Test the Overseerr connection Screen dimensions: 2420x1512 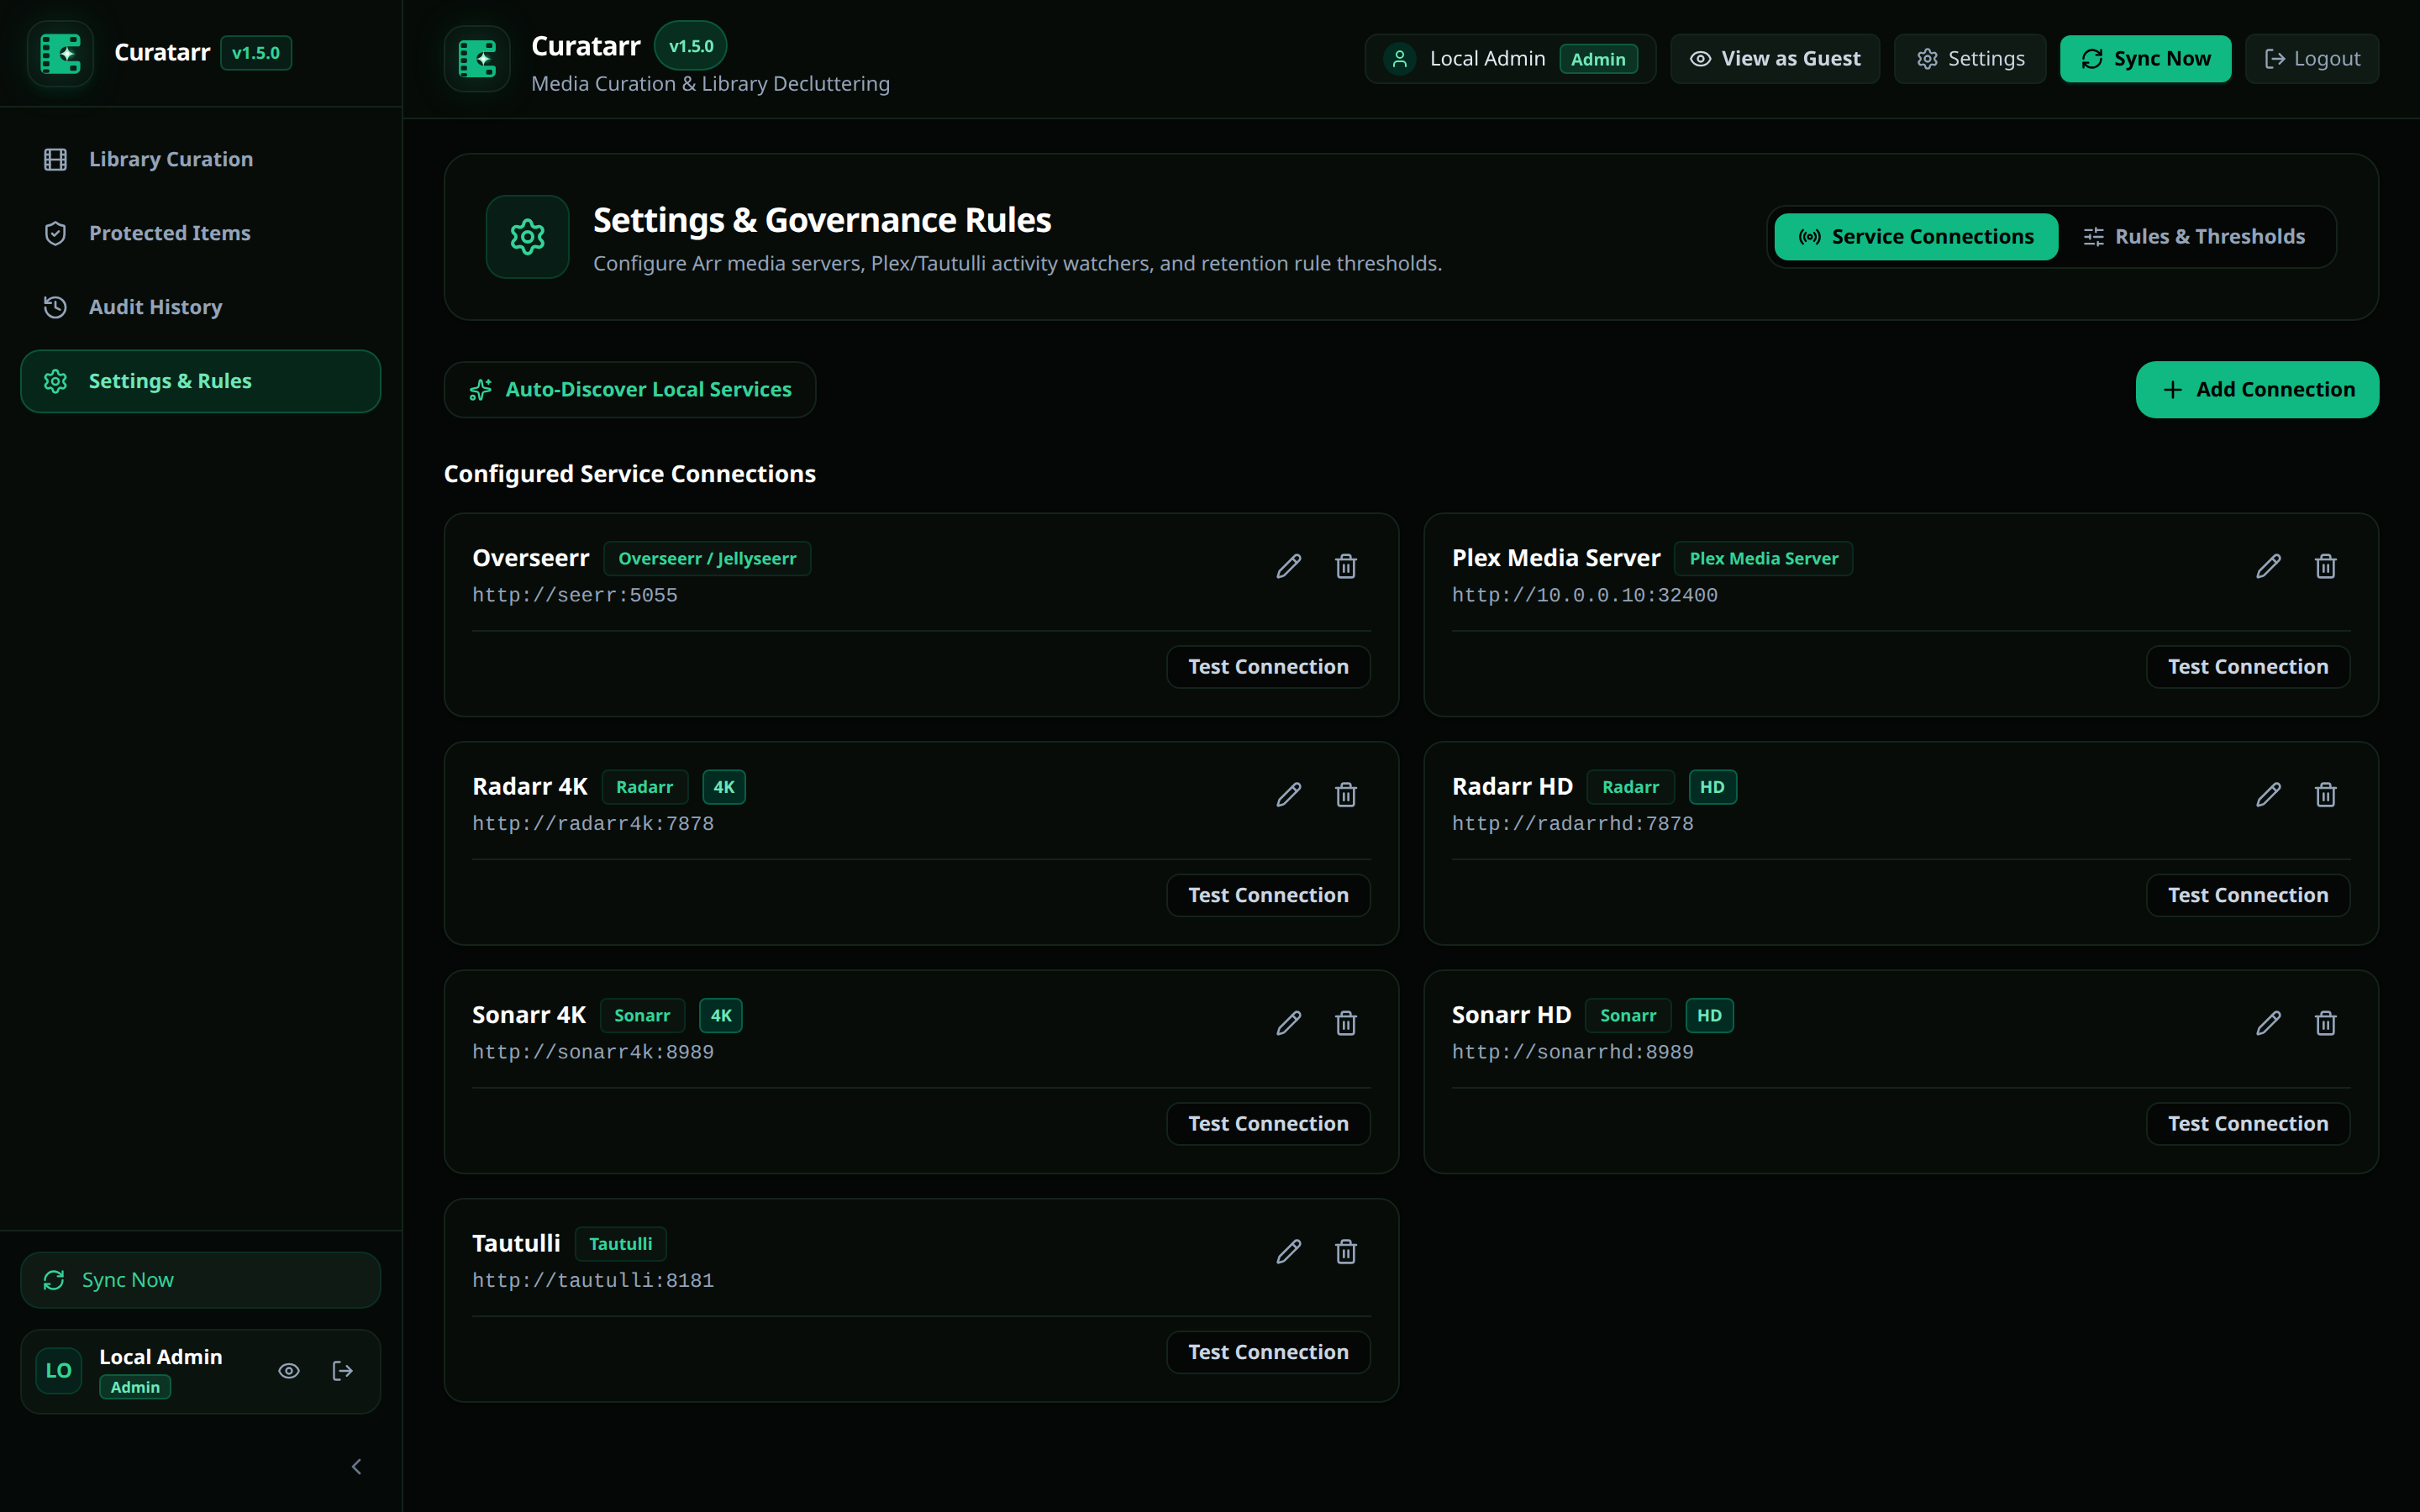[x=1268, y=667]
